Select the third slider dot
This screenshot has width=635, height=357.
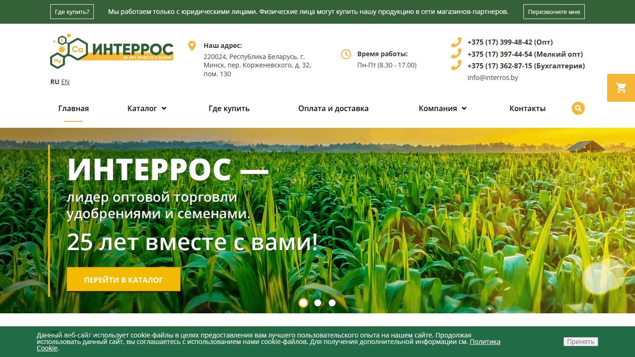point(332,303)
